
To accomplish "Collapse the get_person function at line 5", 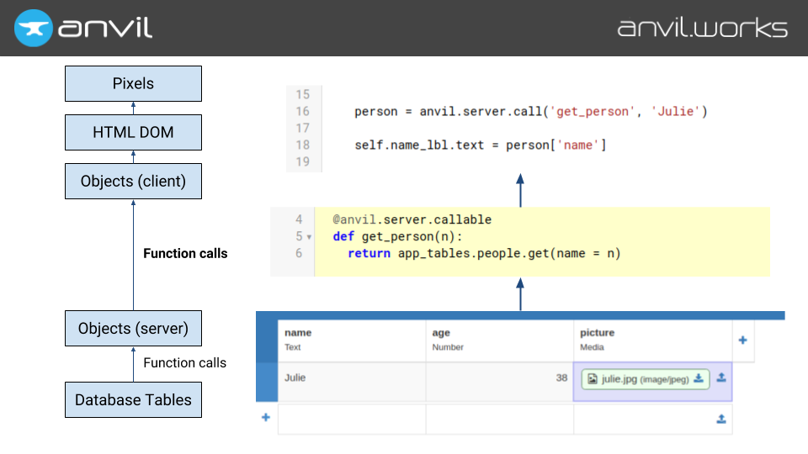I will click(x=309, y=237).
